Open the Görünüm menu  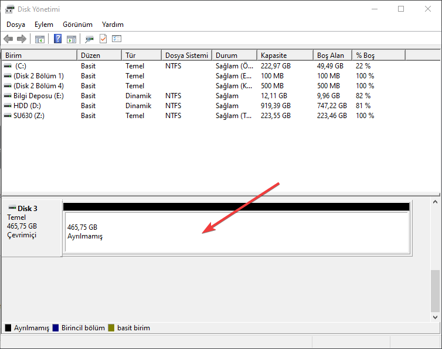point(77,25)
